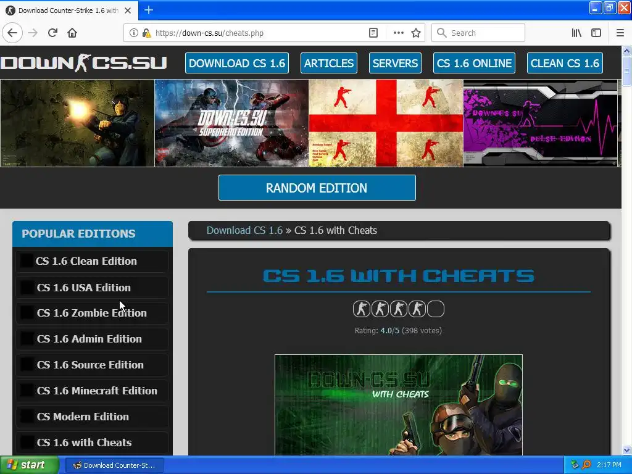Click the down-cs.su site logo
The image size is (632, 474).
coord(83,63)
